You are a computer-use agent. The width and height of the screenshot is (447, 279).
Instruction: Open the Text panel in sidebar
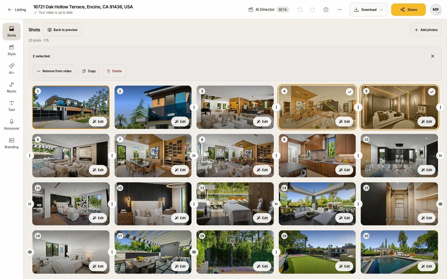point(11,106)
